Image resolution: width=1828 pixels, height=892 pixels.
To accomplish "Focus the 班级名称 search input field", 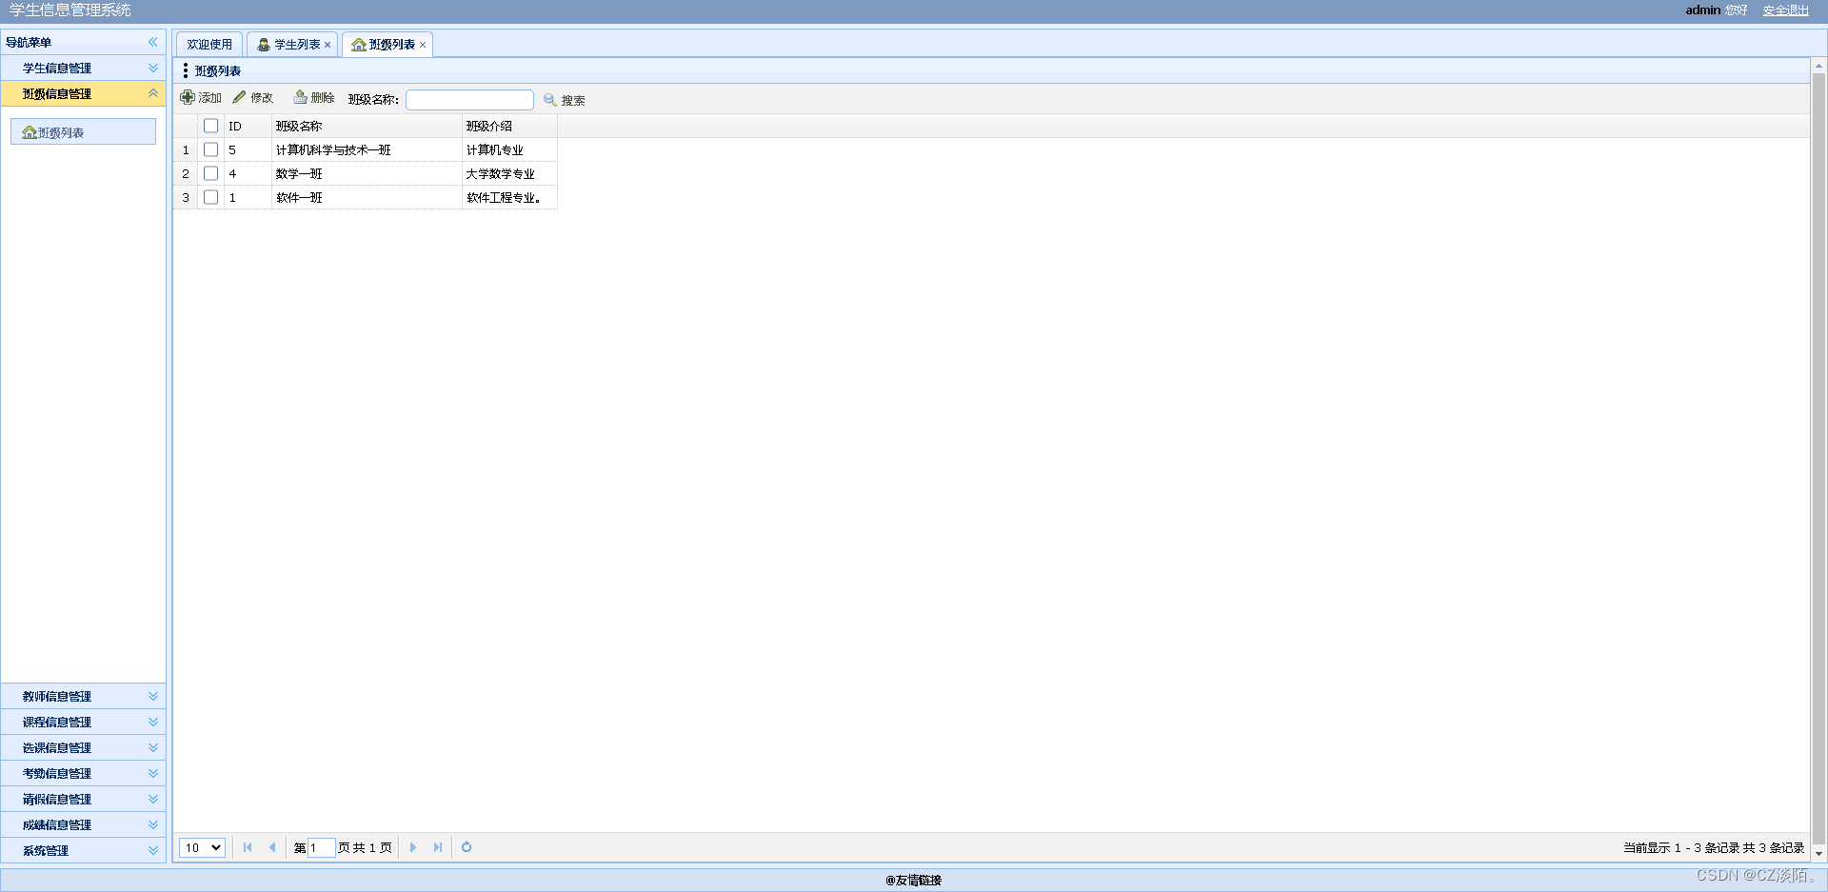I will 469,100.
